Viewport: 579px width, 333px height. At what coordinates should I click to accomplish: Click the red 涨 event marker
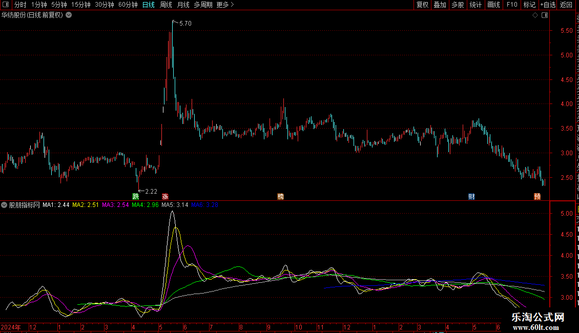click(x=165, y=196)
